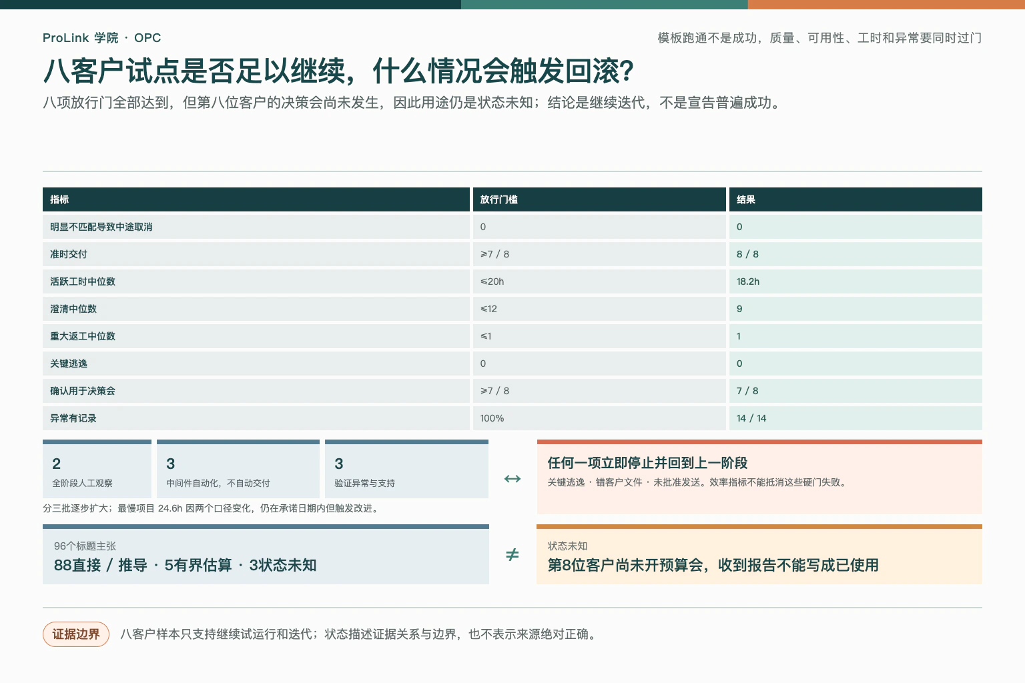Click result cell '9' for 澄清中位数
The image size is (1025, 683).
[x=856, y=309]
